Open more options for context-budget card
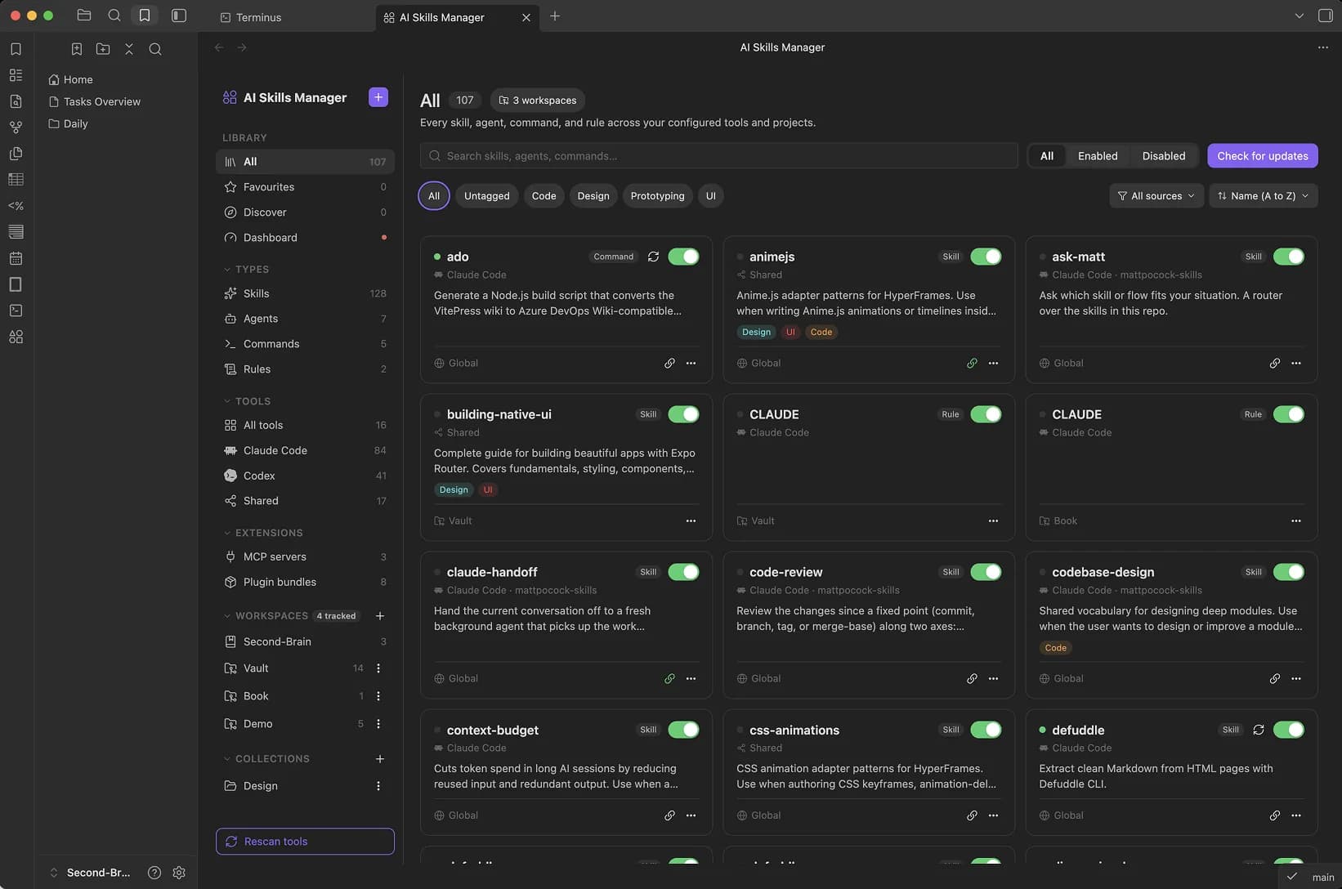Screen dimensions: 1342x889 (691, 815)
